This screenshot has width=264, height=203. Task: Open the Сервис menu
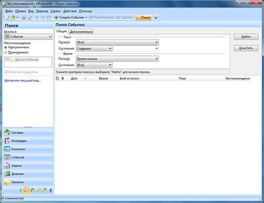(x=55, y=11)
